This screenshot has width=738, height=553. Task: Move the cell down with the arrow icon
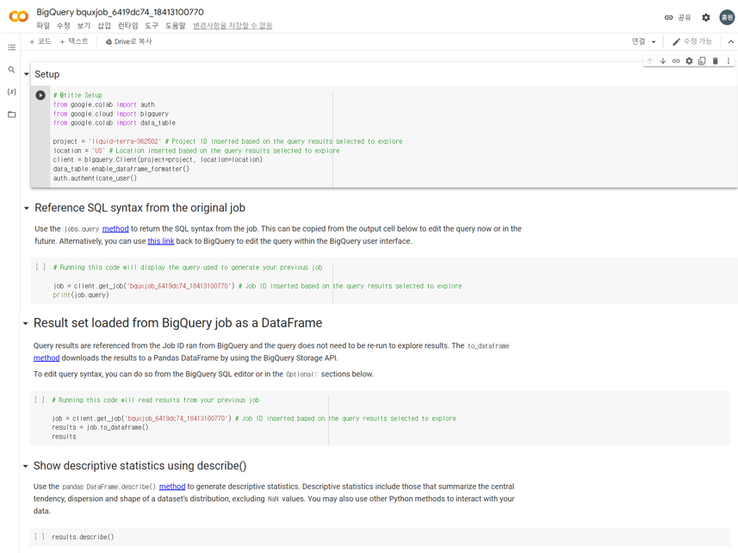[663, 60]
